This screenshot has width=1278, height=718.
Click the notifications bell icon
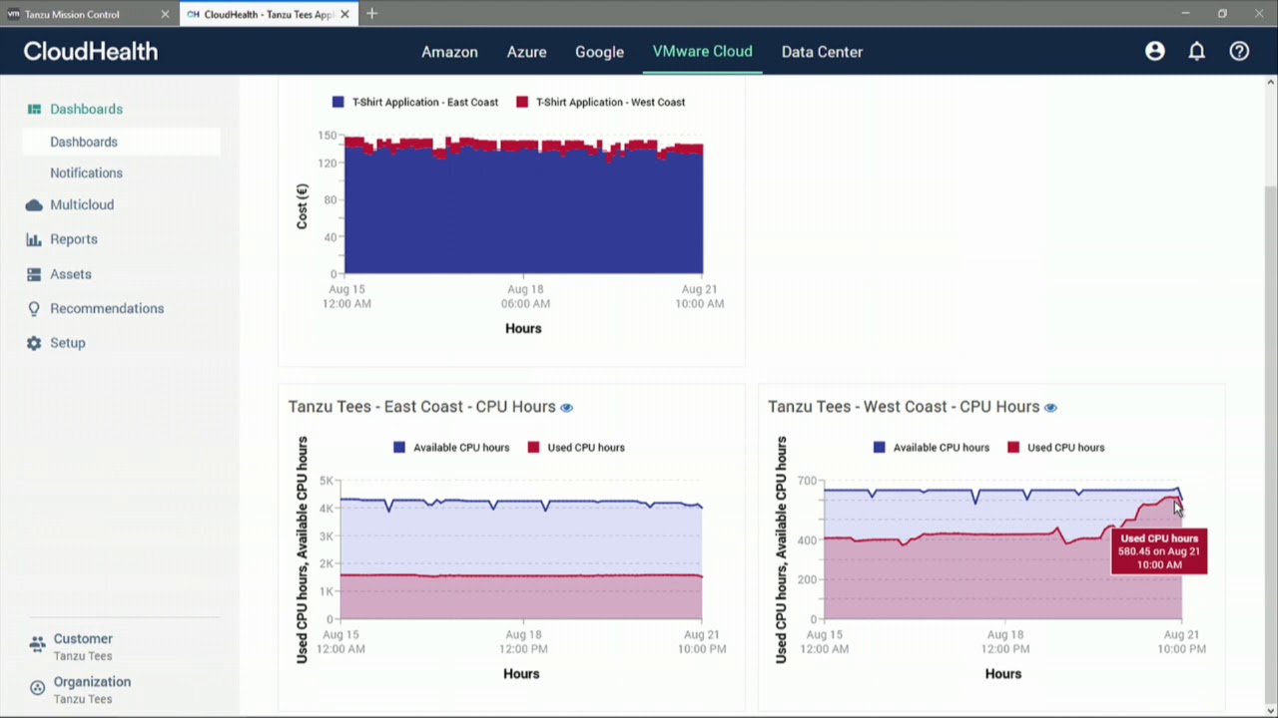(1196, 52)
